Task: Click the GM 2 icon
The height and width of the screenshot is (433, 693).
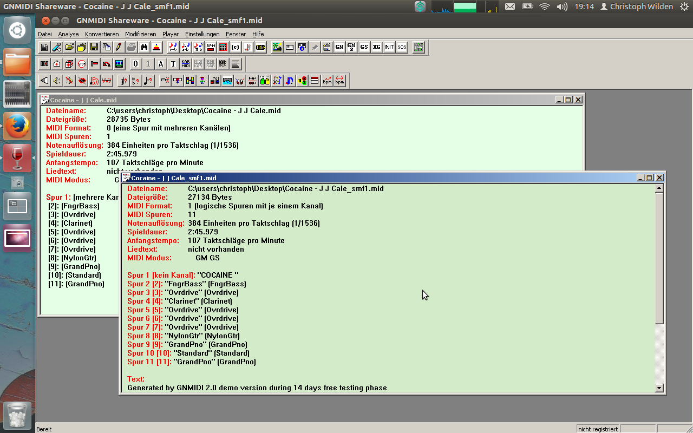Action: click(x=351, y=47)
